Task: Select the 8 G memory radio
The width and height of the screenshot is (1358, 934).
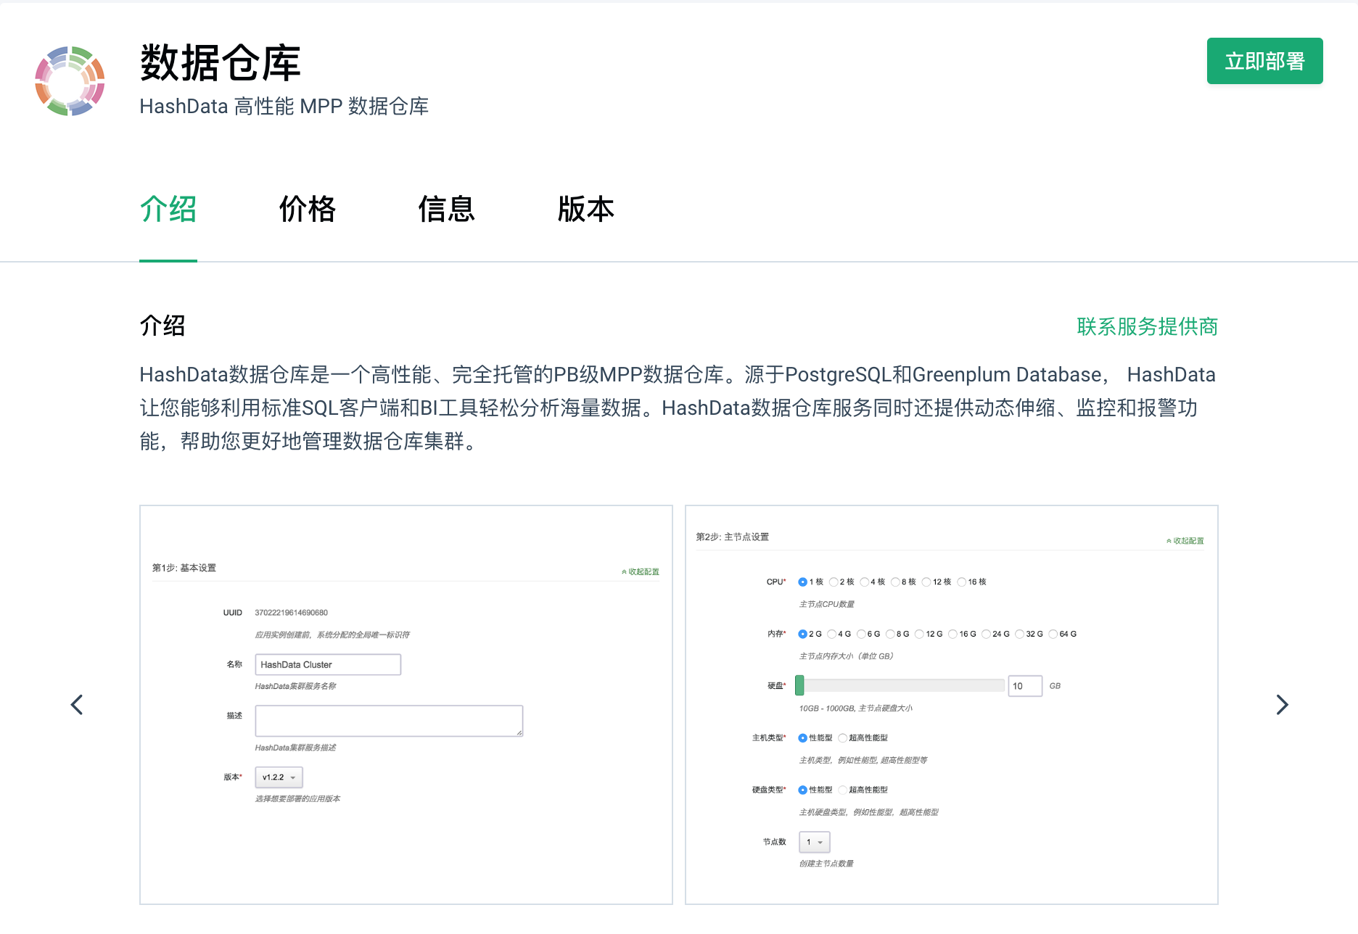Action: pos(890,634)
